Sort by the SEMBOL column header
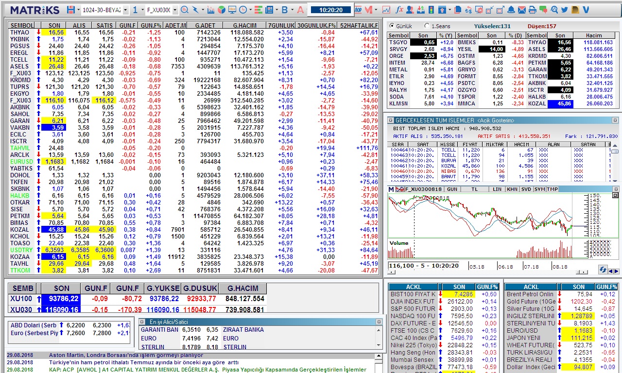 click(x=22, y=25)
